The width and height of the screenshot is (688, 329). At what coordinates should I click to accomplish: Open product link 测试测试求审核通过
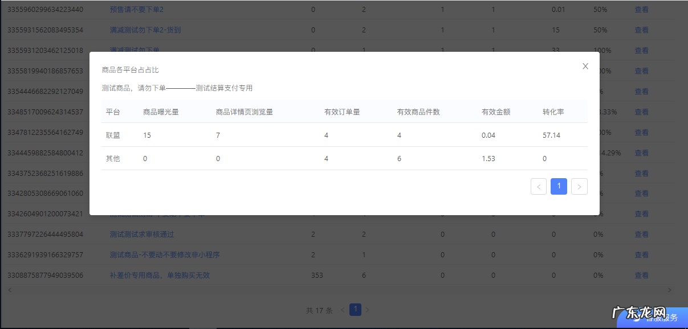142,234
